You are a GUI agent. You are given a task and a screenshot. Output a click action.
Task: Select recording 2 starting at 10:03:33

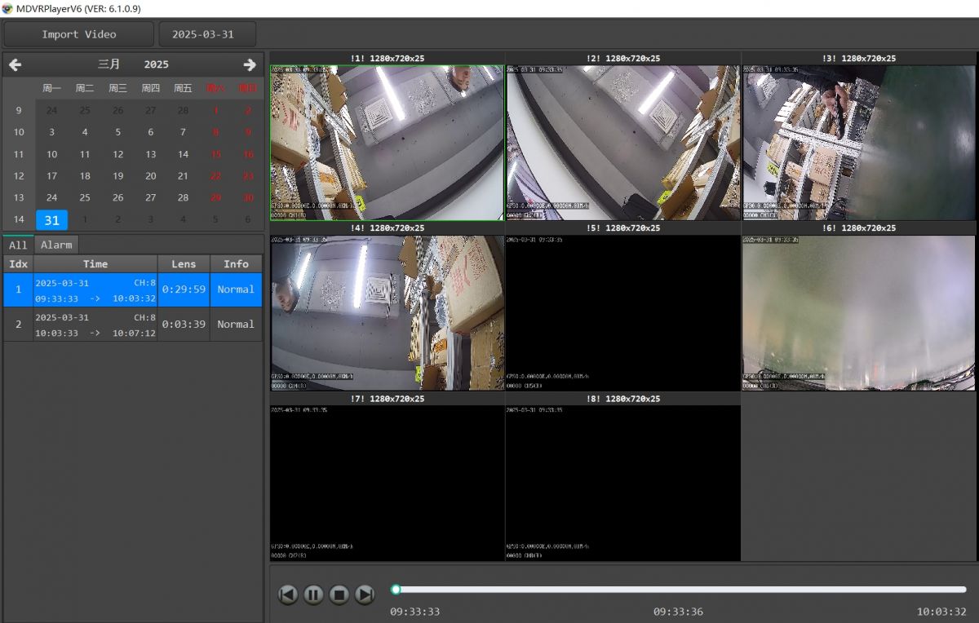pos(95,325)
